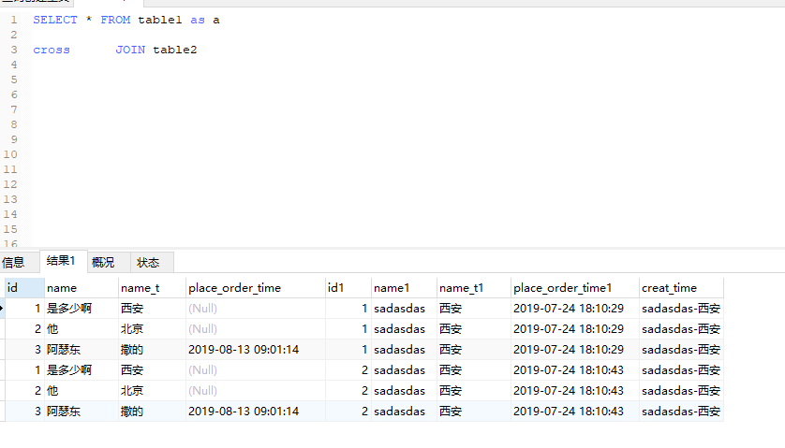This screenshot has width=785, height=448.
Task: Click the name_t1 column header
Action: click(472, 287)
